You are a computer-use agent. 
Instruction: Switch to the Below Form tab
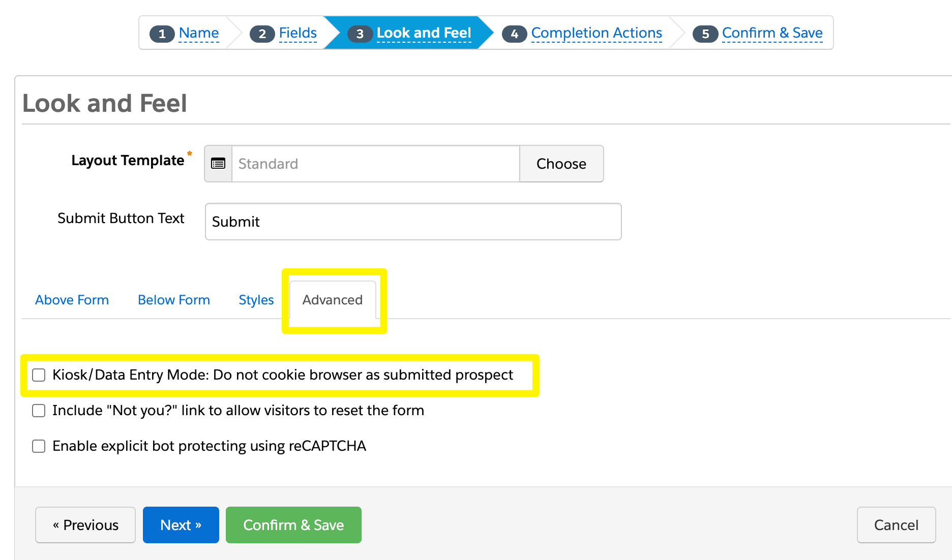174,300
